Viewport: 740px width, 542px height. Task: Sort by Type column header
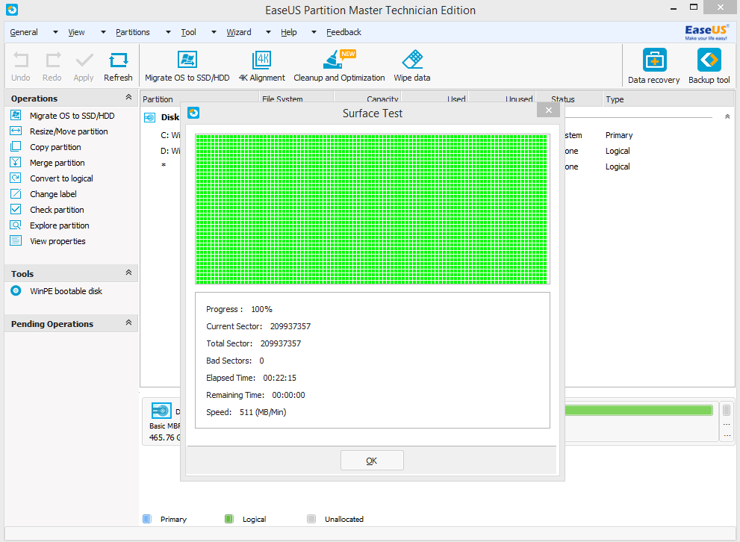[668, 99]
